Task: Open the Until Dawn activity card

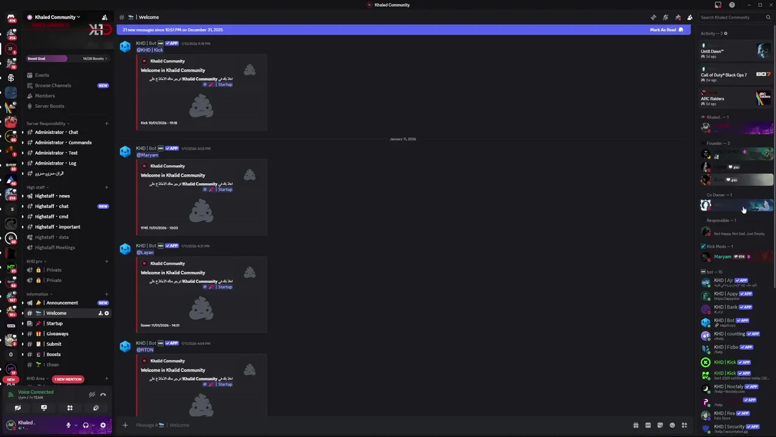Action: click(736, 51)
